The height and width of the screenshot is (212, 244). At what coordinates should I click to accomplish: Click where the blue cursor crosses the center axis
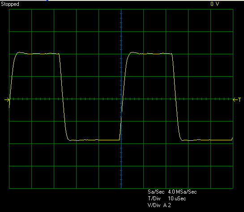click(x=121, y=99)
